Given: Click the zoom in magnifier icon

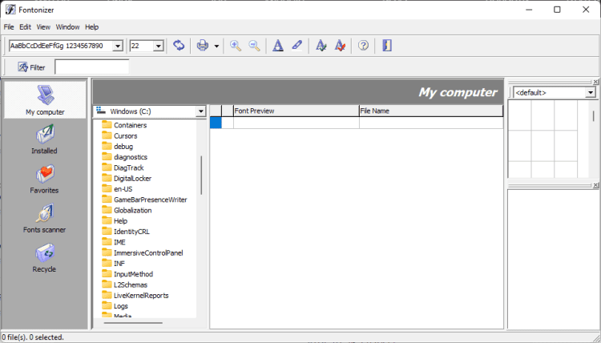Looking at the screenshot, I should click(x=236, y=46).
